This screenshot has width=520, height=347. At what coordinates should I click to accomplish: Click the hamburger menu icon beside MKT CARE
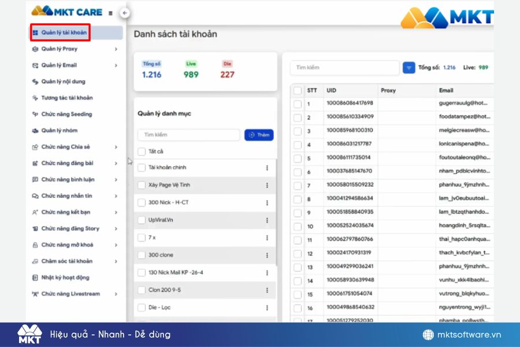(x=110, y=13)
